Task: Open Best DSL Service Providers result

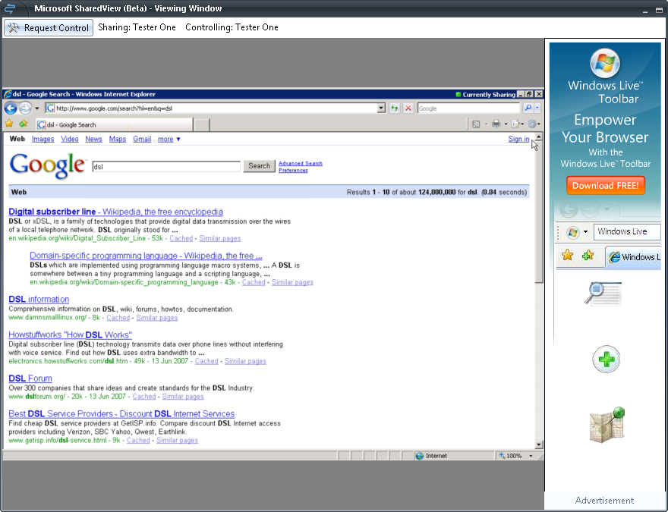Action: click(121, 414)
